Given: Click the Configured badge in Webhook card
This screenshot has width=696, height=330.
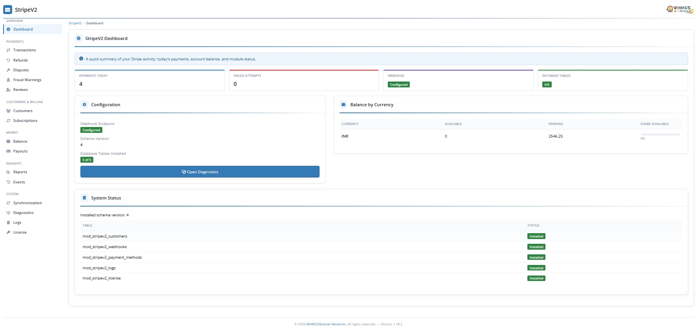Looking at the screenshot, I should tap(399, 85).
